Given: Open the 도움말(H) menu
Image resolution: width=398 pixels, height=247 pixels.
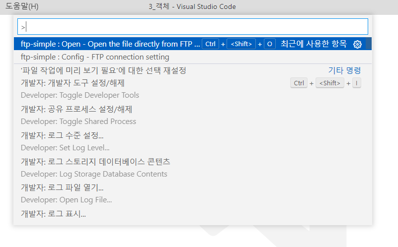Looking at the screenshot, I should (22, 6).
